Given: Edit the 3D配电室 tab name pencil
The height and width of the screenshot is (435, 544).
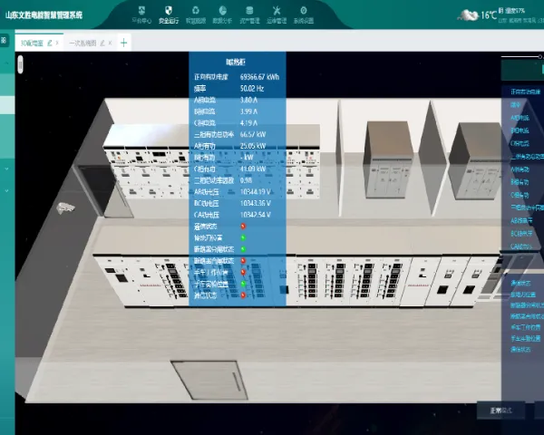Looking at the screenshot, I should click(50, 43).
